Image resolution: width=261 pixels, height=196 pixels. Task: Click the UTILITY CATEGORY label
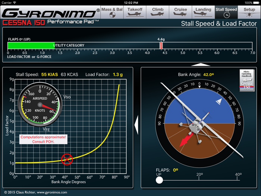69,45
